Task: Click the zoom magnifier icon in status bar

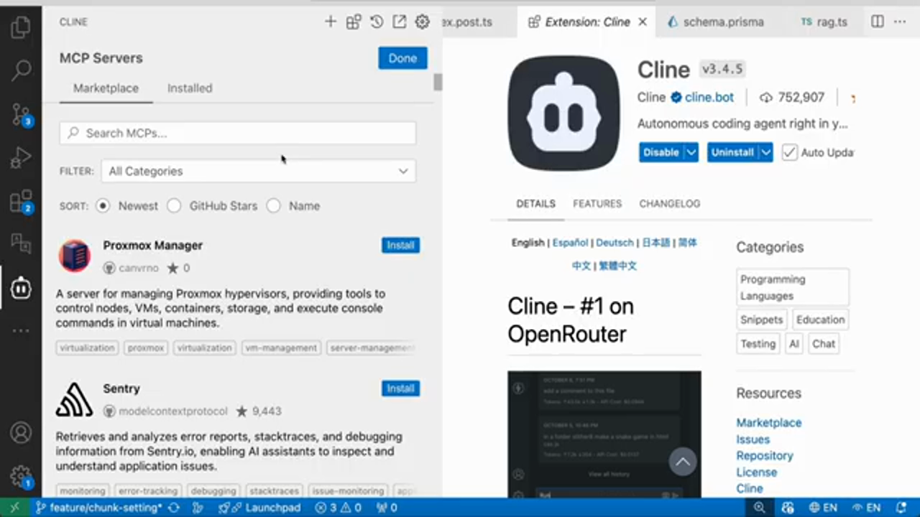Action: [x=759, y=508]
